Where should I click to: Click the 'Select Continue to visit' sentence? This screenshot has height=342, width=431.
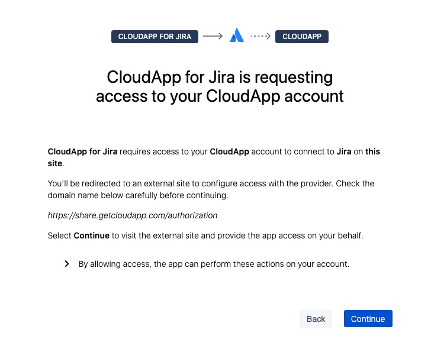pyautogui.click(x=205, y=235)
